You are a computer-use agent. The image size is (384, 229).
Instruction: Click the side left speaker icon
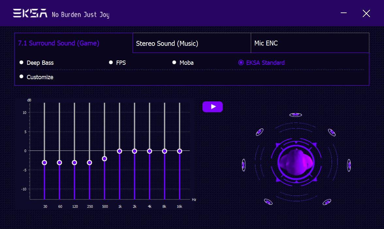243,165
